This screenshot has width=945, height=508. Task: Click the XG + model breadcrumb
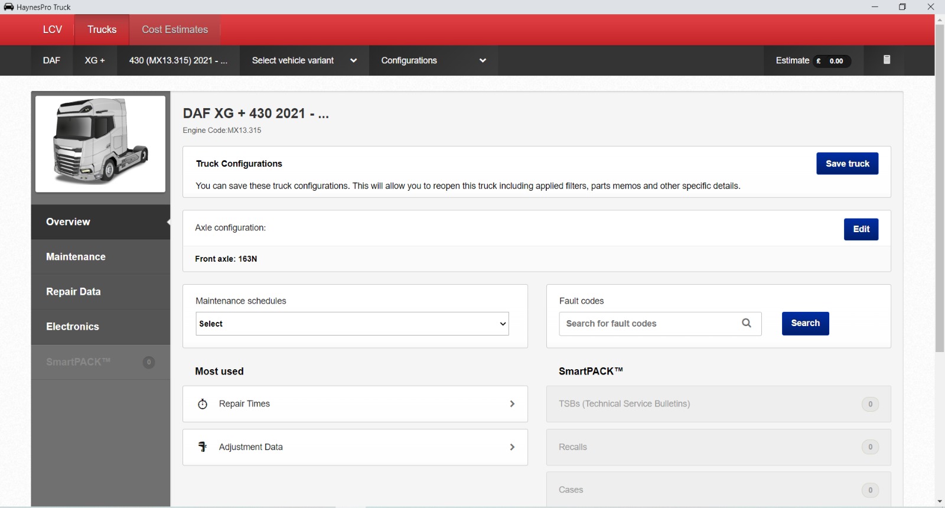[x=94, y=60]
